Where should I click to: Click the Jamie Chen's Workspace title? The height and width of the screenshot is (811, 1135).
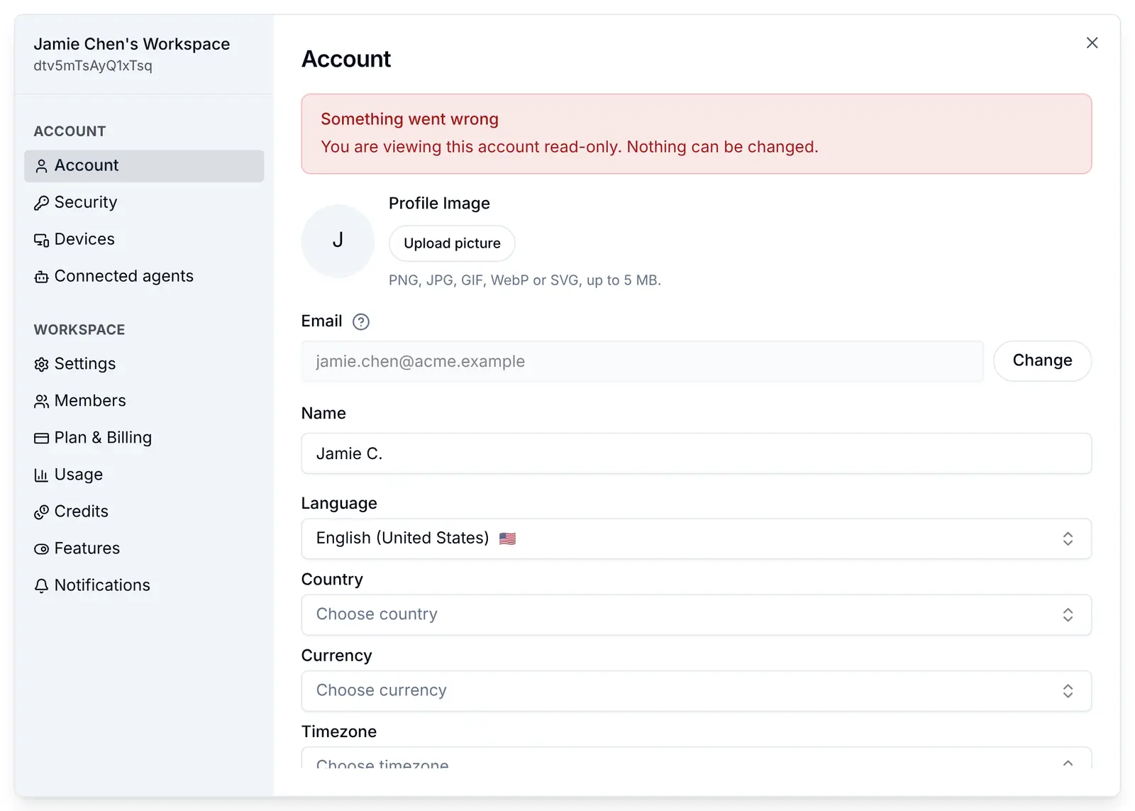(x=132, y=44)
